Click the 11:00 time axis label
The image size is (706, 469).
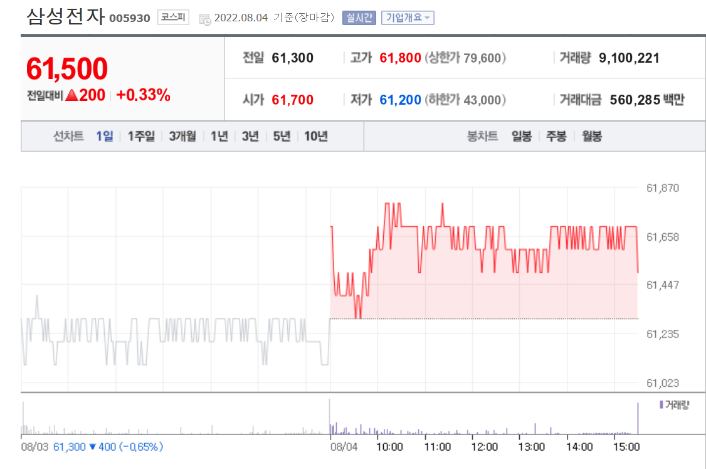click(x=437, y=447)
